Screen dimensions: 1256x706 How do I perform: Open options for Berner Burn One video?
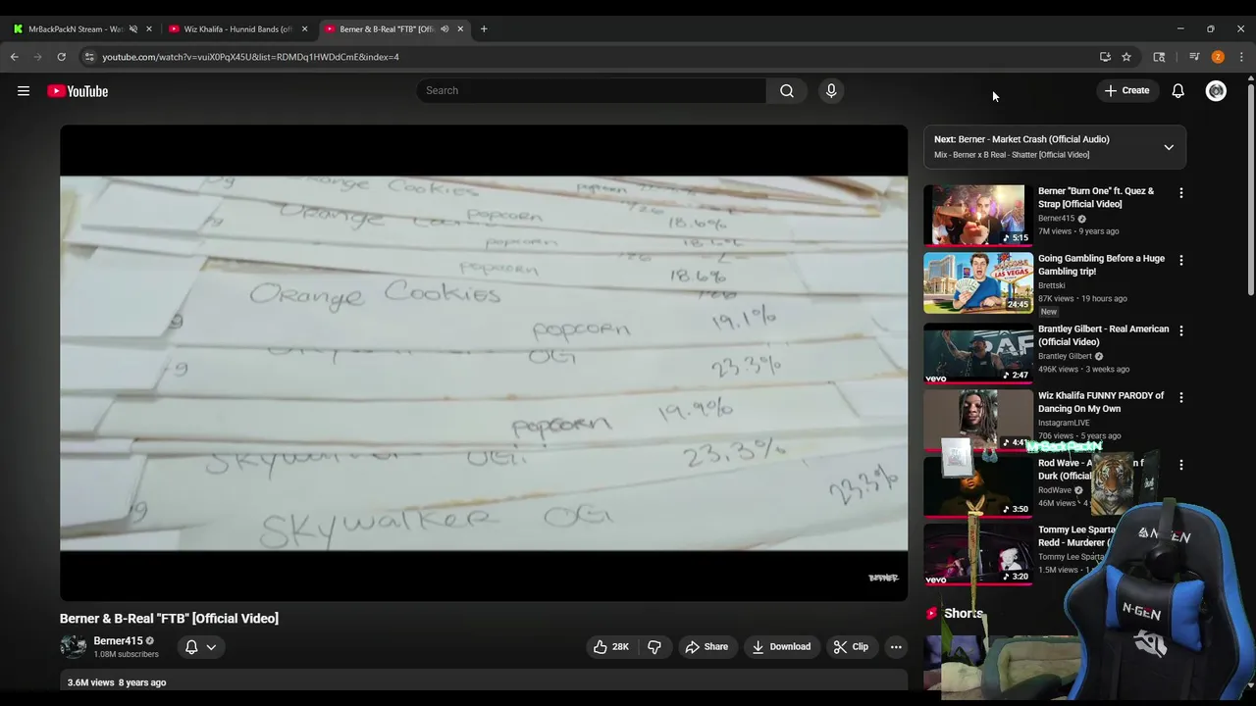[x=1181, y=193]
